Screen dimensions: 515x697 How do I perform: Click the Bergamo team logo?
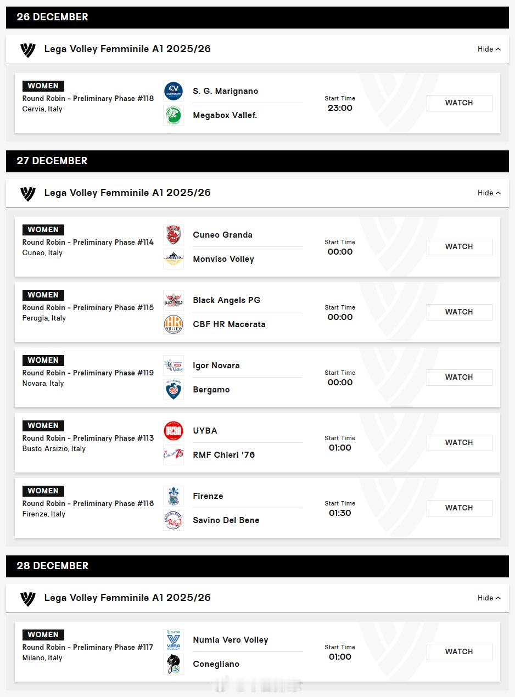[173, 390]
